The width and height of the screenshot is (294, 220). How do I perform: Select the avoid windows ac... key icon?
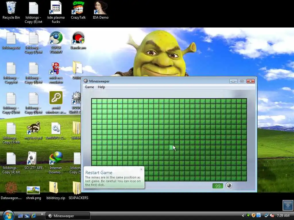pyautogui.click(x=56, y=103)
